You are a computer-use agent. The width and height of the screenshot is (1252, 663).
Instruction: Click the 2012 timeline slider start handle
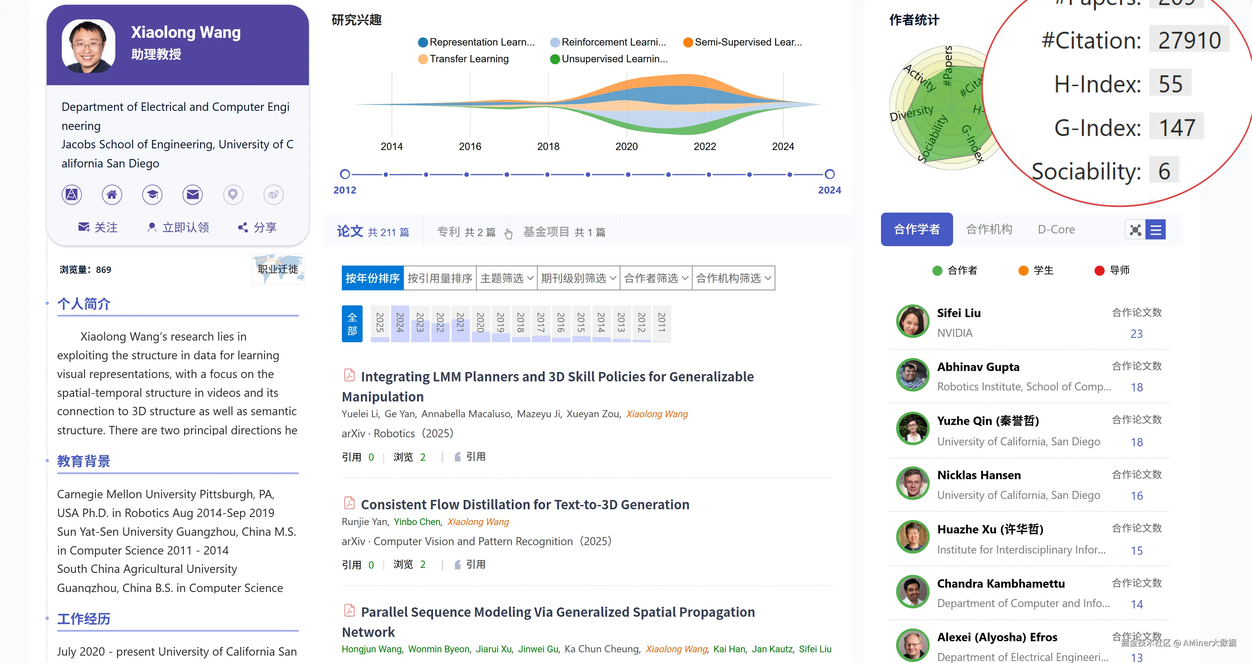pyautogui.click(x=345, y=174)
